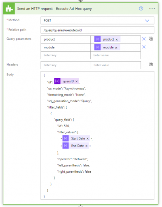Click the 'module' query parameter key
Viewport: 162px width, 207px height.
click(x=66, y=48)
